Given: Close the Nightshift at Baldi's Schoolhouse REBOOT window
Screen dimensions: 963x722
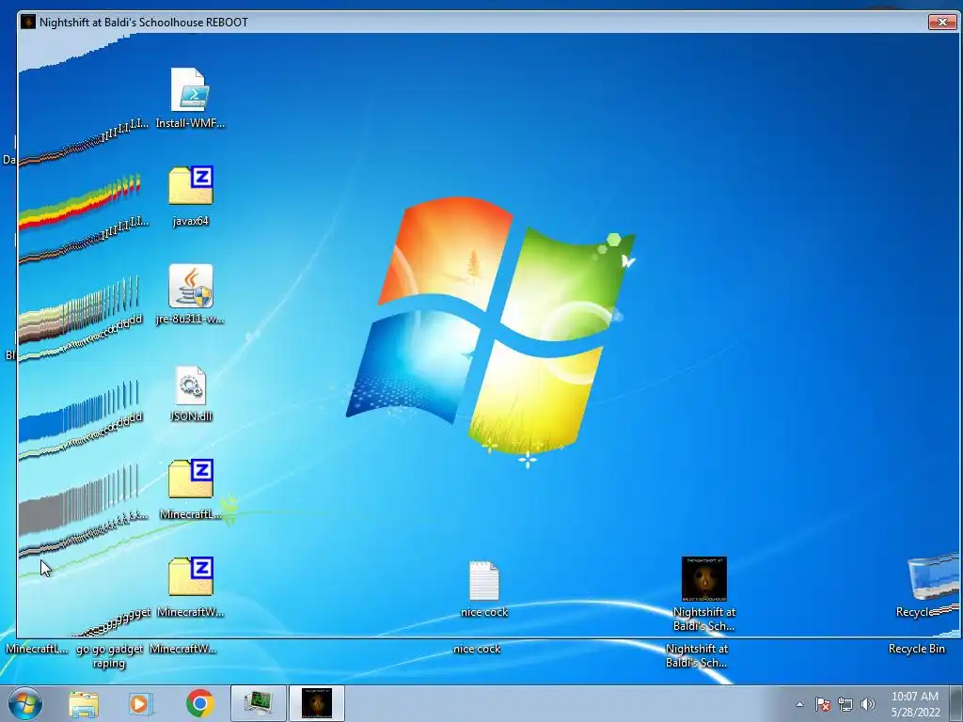Looking at the screenshot, I should coord(942,23).
